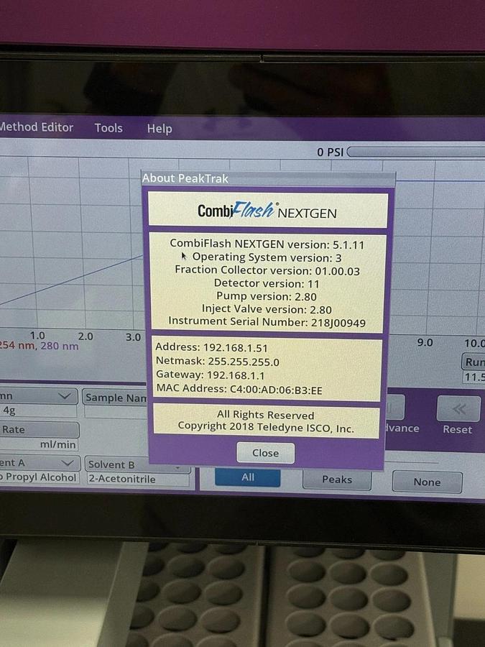Click the Inject Valve version line
Image resolution: width=485 pixels, height=647 pixels.
click(x=267, y=309)
